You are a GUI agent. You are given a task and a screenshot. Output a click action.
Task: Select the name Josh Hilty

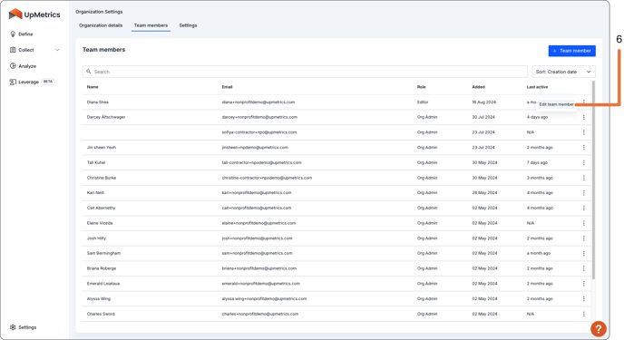96,238
